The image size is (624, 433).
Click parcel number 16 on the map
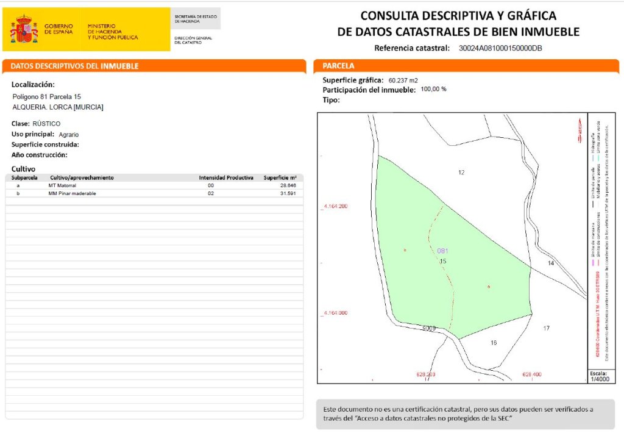pos(494,343)
